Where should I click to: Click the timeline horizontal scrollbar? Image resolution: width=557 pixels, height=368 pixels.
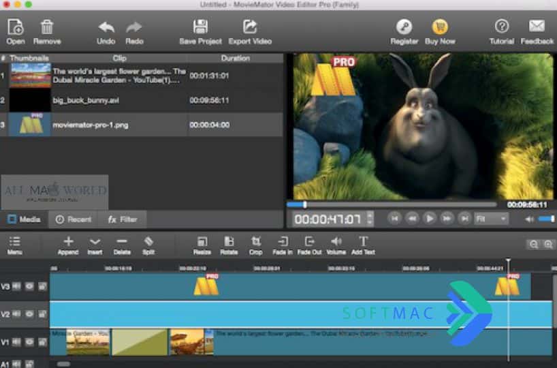(x=63, y=364)
